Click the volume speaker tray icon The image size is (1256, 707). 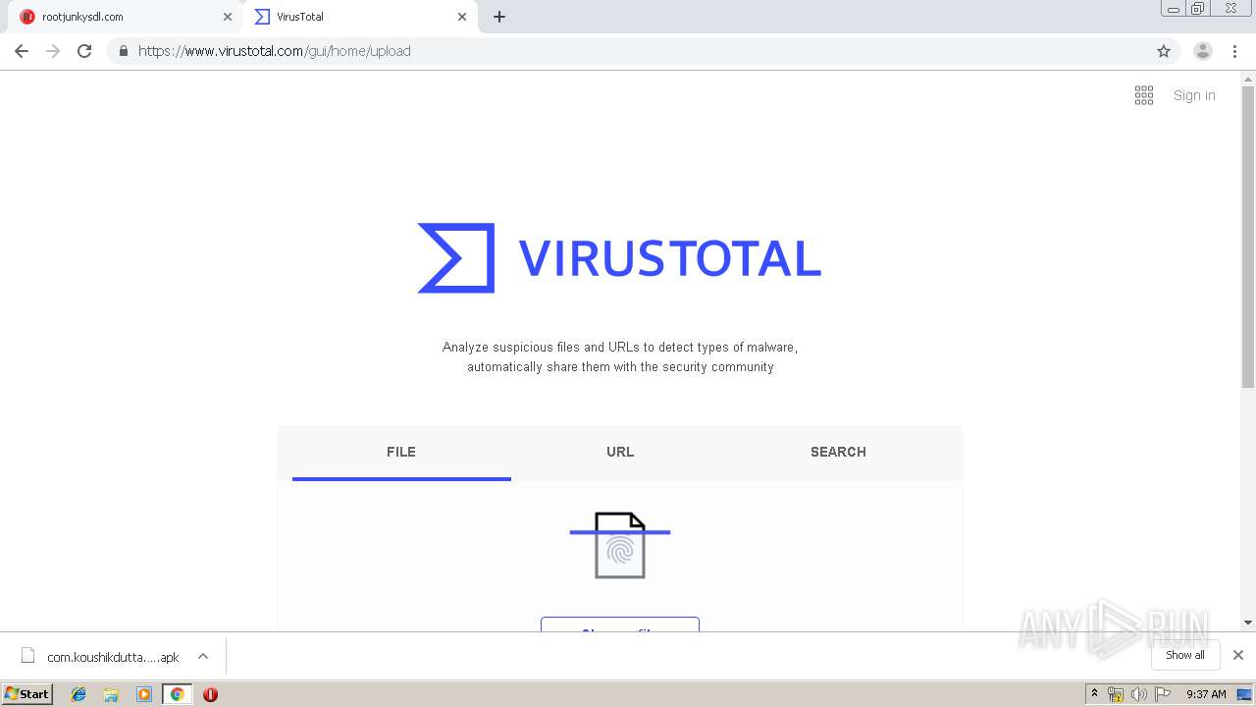(1139, 694)
